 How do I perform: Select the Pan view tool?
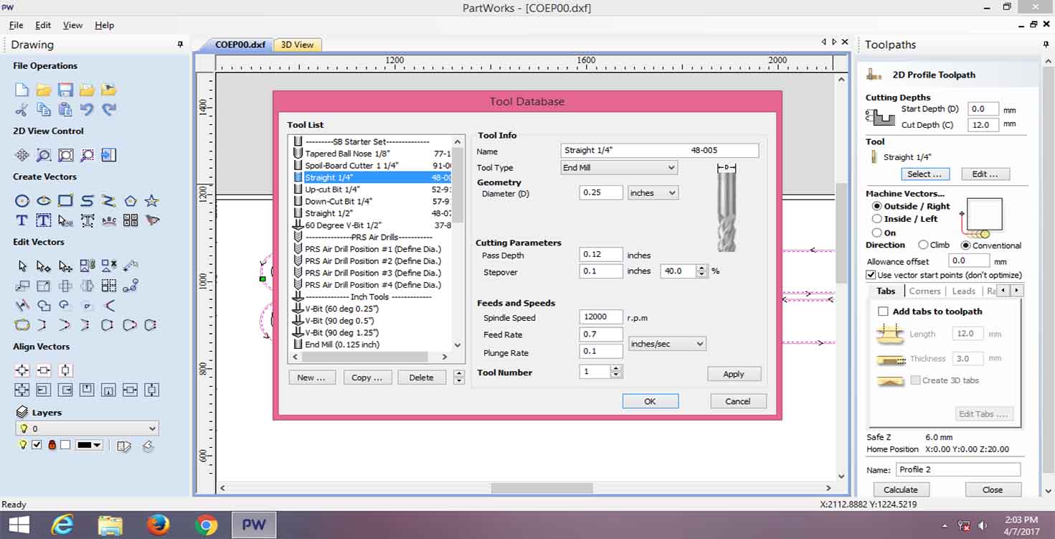click(22, 155)
